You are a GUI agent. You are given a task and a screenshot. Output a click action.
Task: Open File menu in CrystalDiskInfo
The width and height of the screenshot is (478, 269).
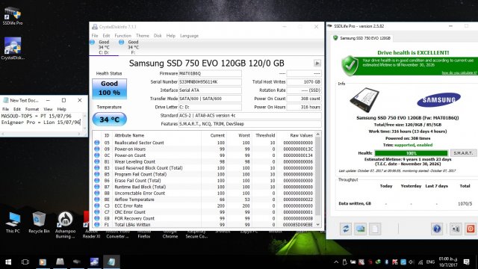pos(95,36)
